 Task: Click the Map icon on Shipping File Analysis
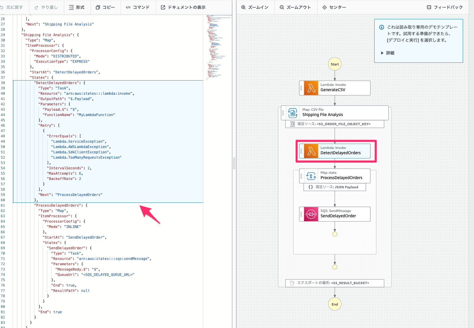tap(292, 113)
